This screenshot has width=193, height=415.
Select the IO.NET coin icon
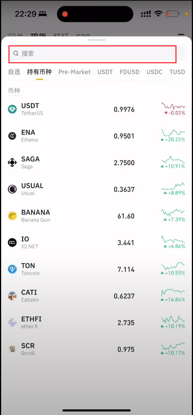click(12, 243)
